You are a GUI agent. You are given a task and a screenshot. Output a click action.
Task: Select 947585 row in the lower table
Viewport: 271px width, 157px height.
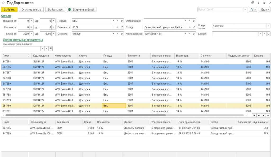136,128
